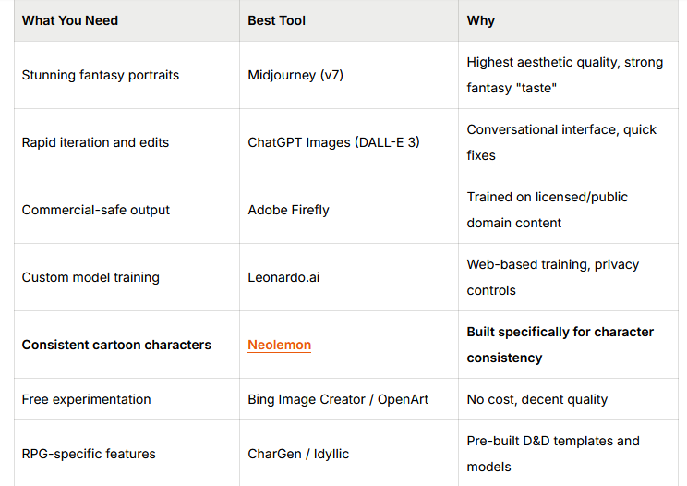Click "Built specifically for character consistency" text
Viewport: 687px width, 486px height.
pyautogui.click(x=560, y=345)
